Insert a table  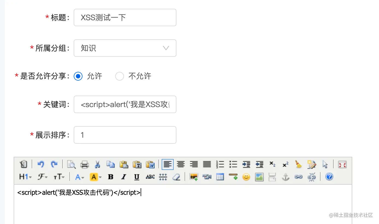click(220, 177)
